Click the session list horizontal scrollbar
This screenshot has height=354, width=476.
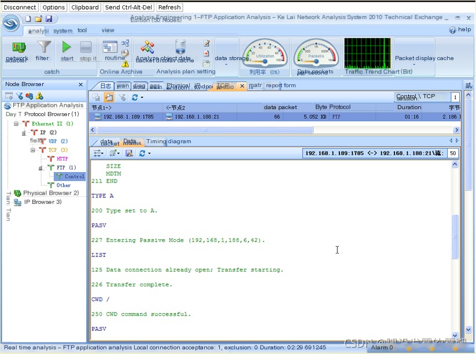pos(205,130)
